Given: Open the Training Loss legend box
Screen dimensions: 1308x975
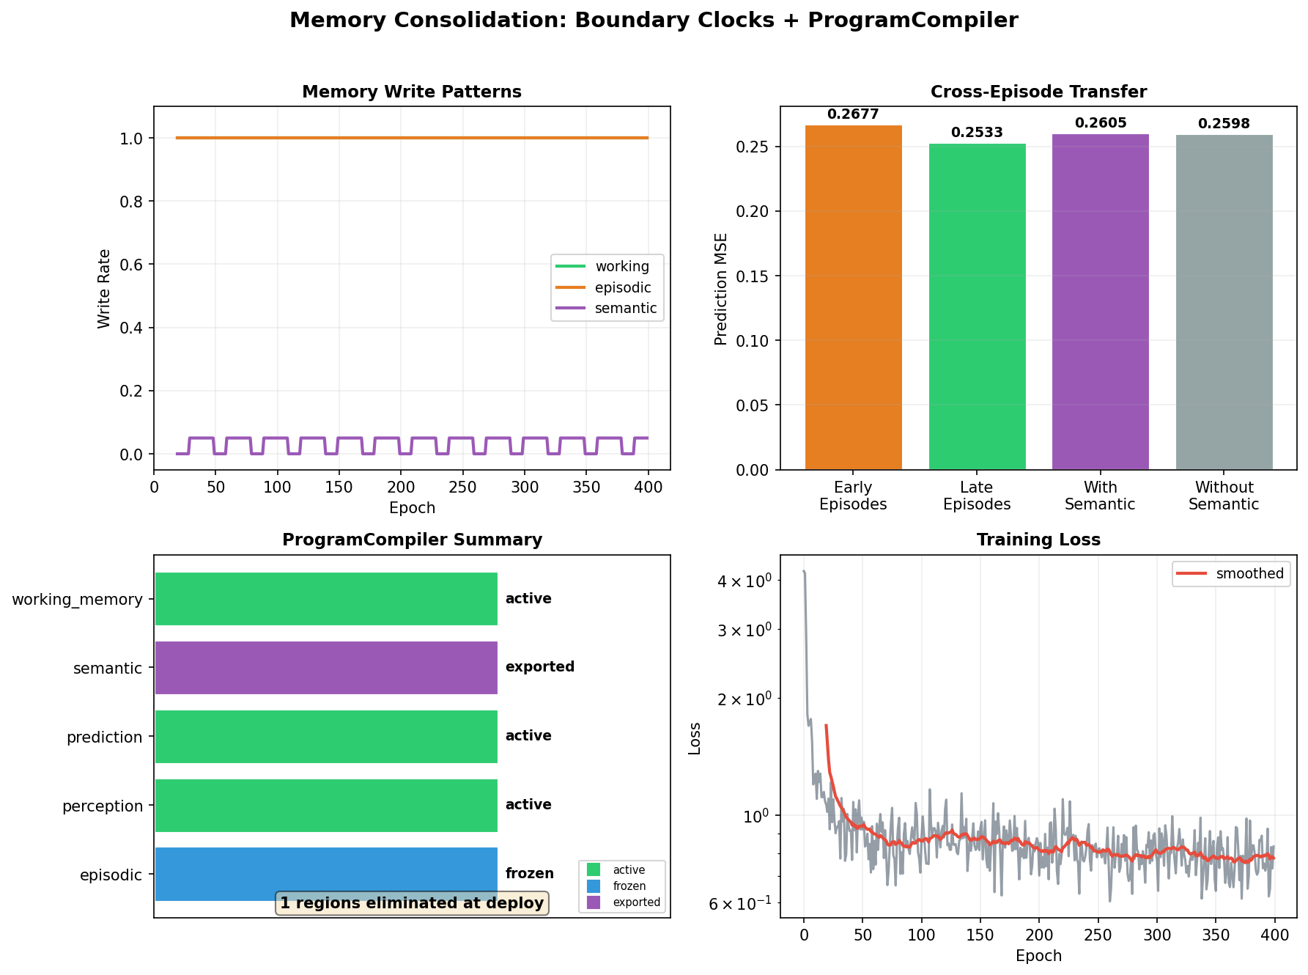Looking at the screenshot, I should 1230,574.
